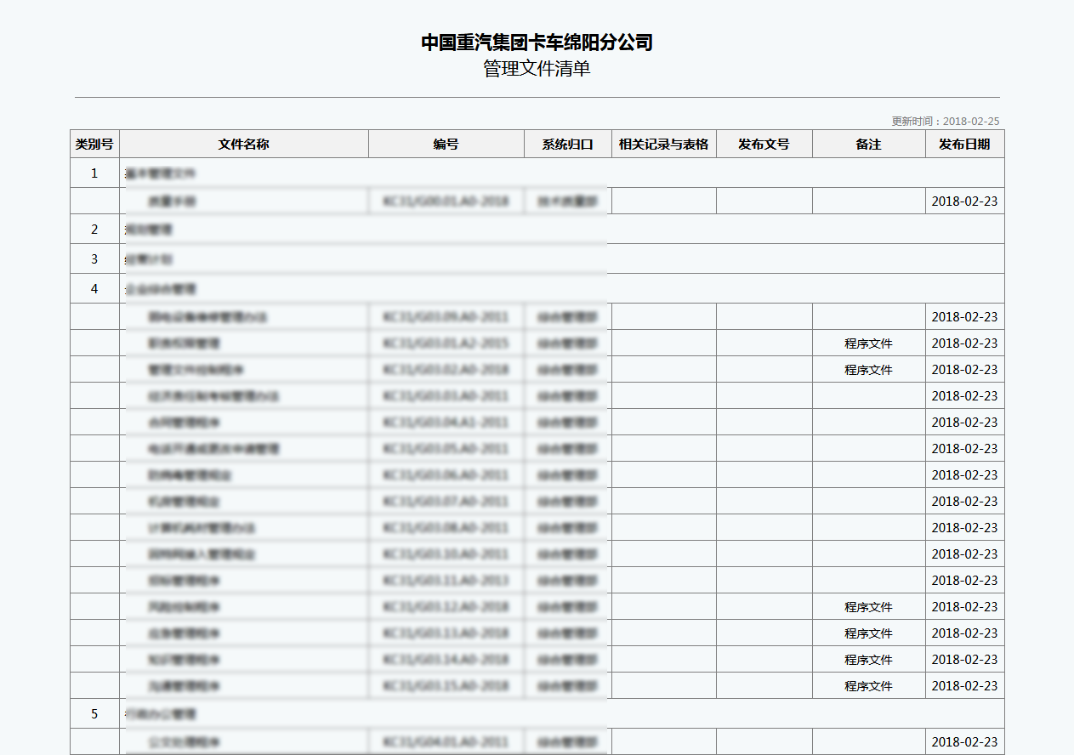Click the 类别号 column header
The image size is (1074, 755).
[94, 145]
